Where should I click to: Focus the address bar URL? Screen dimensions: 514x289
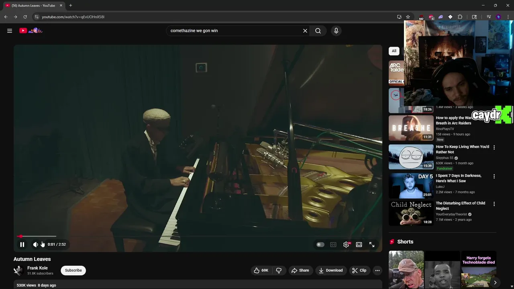73,17
